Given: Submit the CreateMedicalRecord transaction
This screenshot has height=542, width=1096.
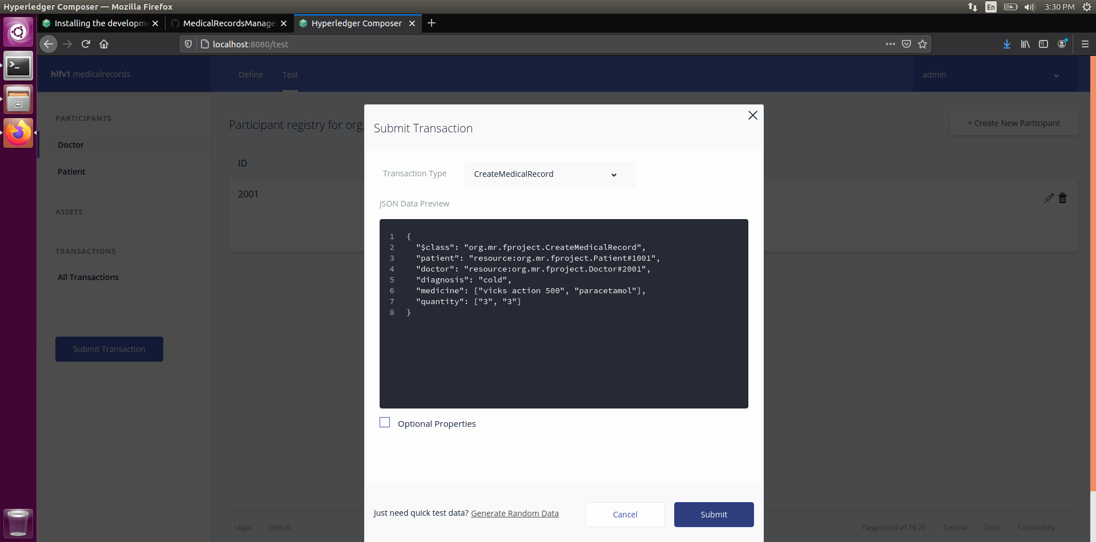Looking at the screenshot, I should click(714, 515).
